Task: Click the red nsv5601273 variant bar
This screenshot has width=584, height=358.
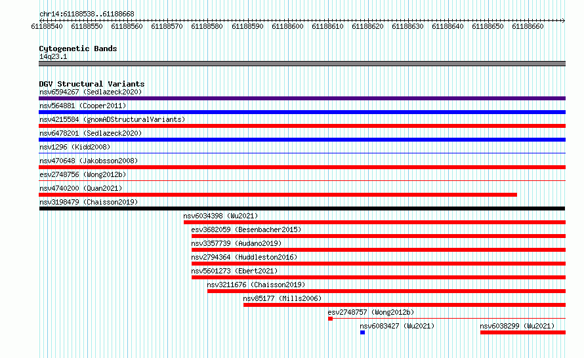Action: coord(379,277)
